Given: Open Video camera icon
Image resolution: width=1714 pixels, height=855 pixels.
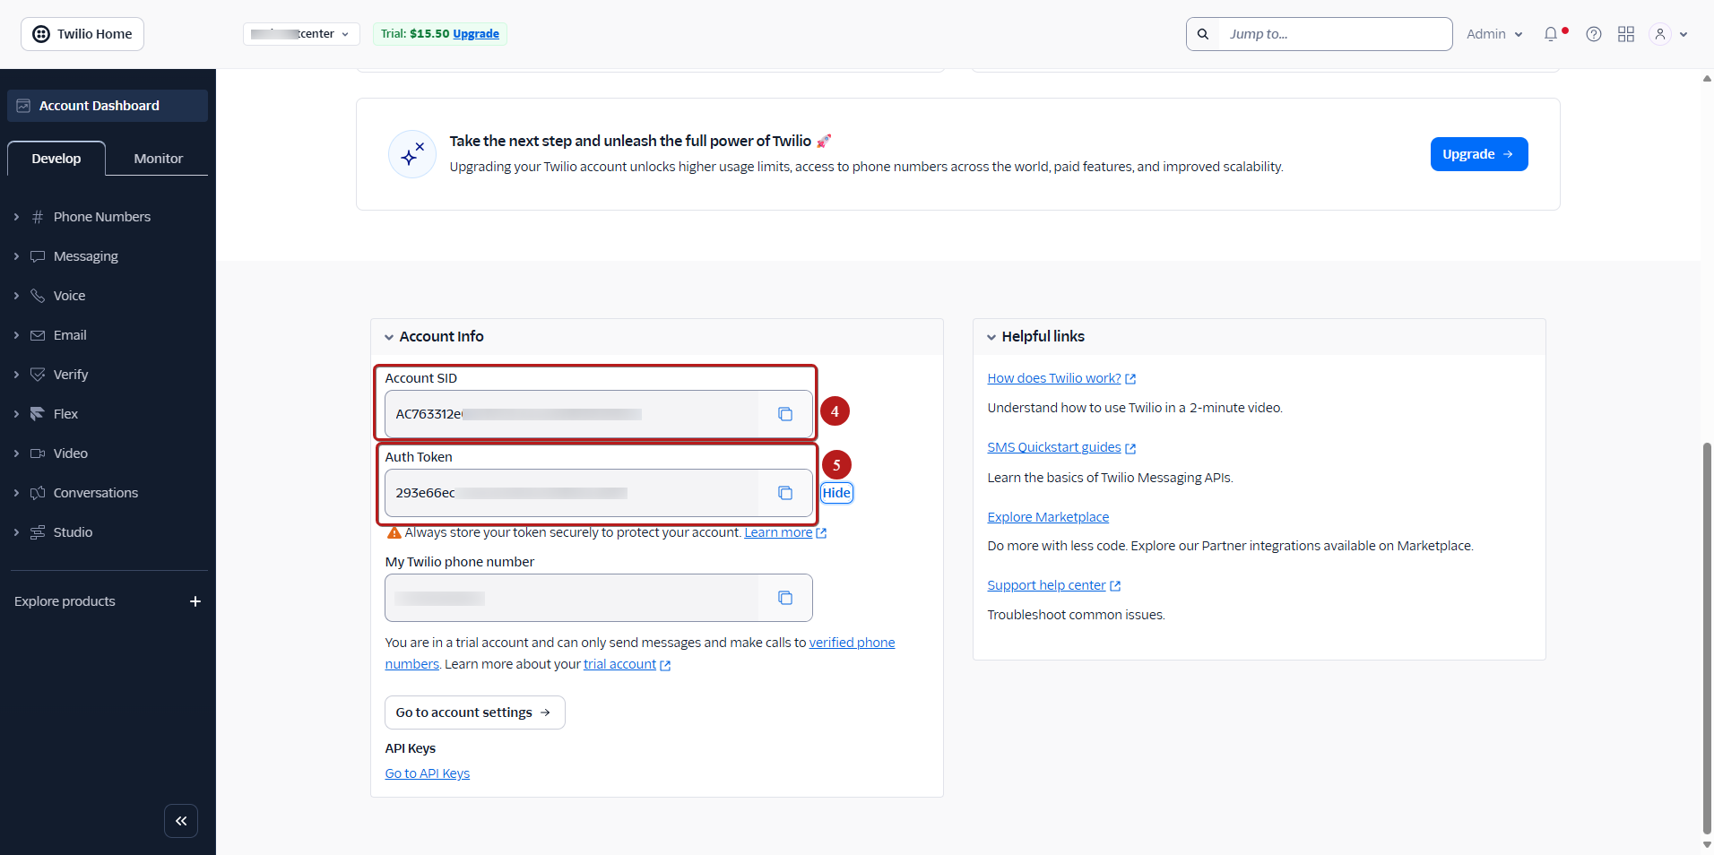Looking at the screenshot, I should point(38,453).
